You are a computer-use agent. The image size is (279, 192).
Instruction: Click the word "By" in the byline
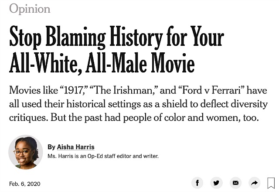coord(51,147)
